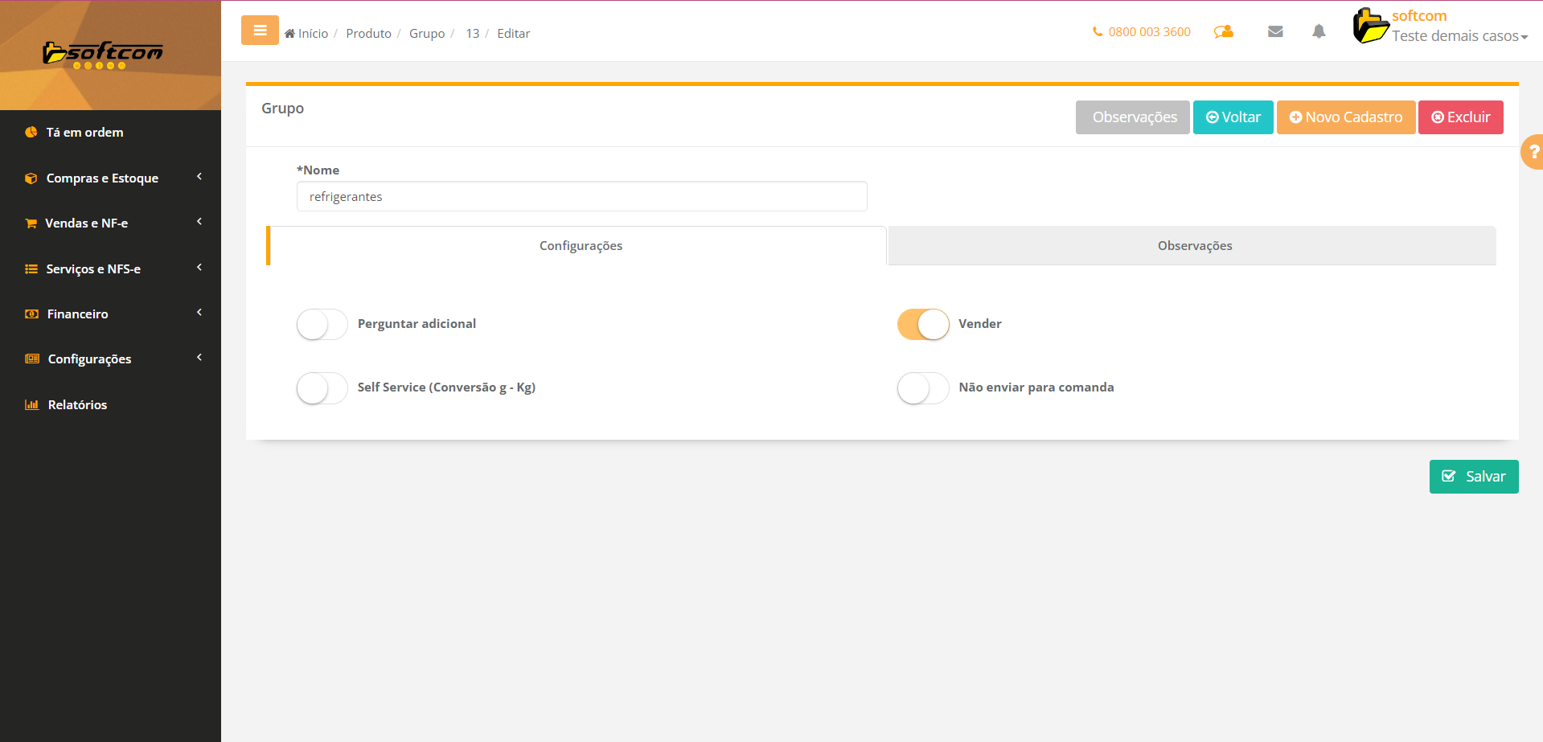Enable the Perguntar adicional switch
Screen dimensions: 1543x742
322,325
